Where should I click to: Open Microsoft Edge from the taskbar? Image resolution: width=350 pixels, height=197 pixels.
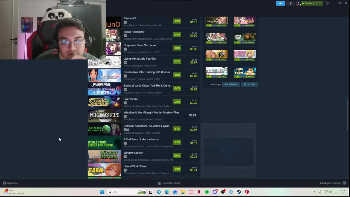click(x=167, y=192)
